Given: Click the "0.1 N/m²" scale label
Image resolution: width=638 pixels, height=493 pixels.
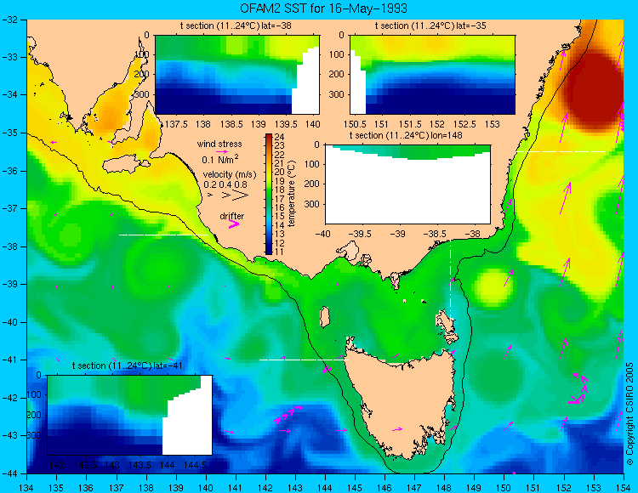Looking at the screenshot, I should point(220,159).
